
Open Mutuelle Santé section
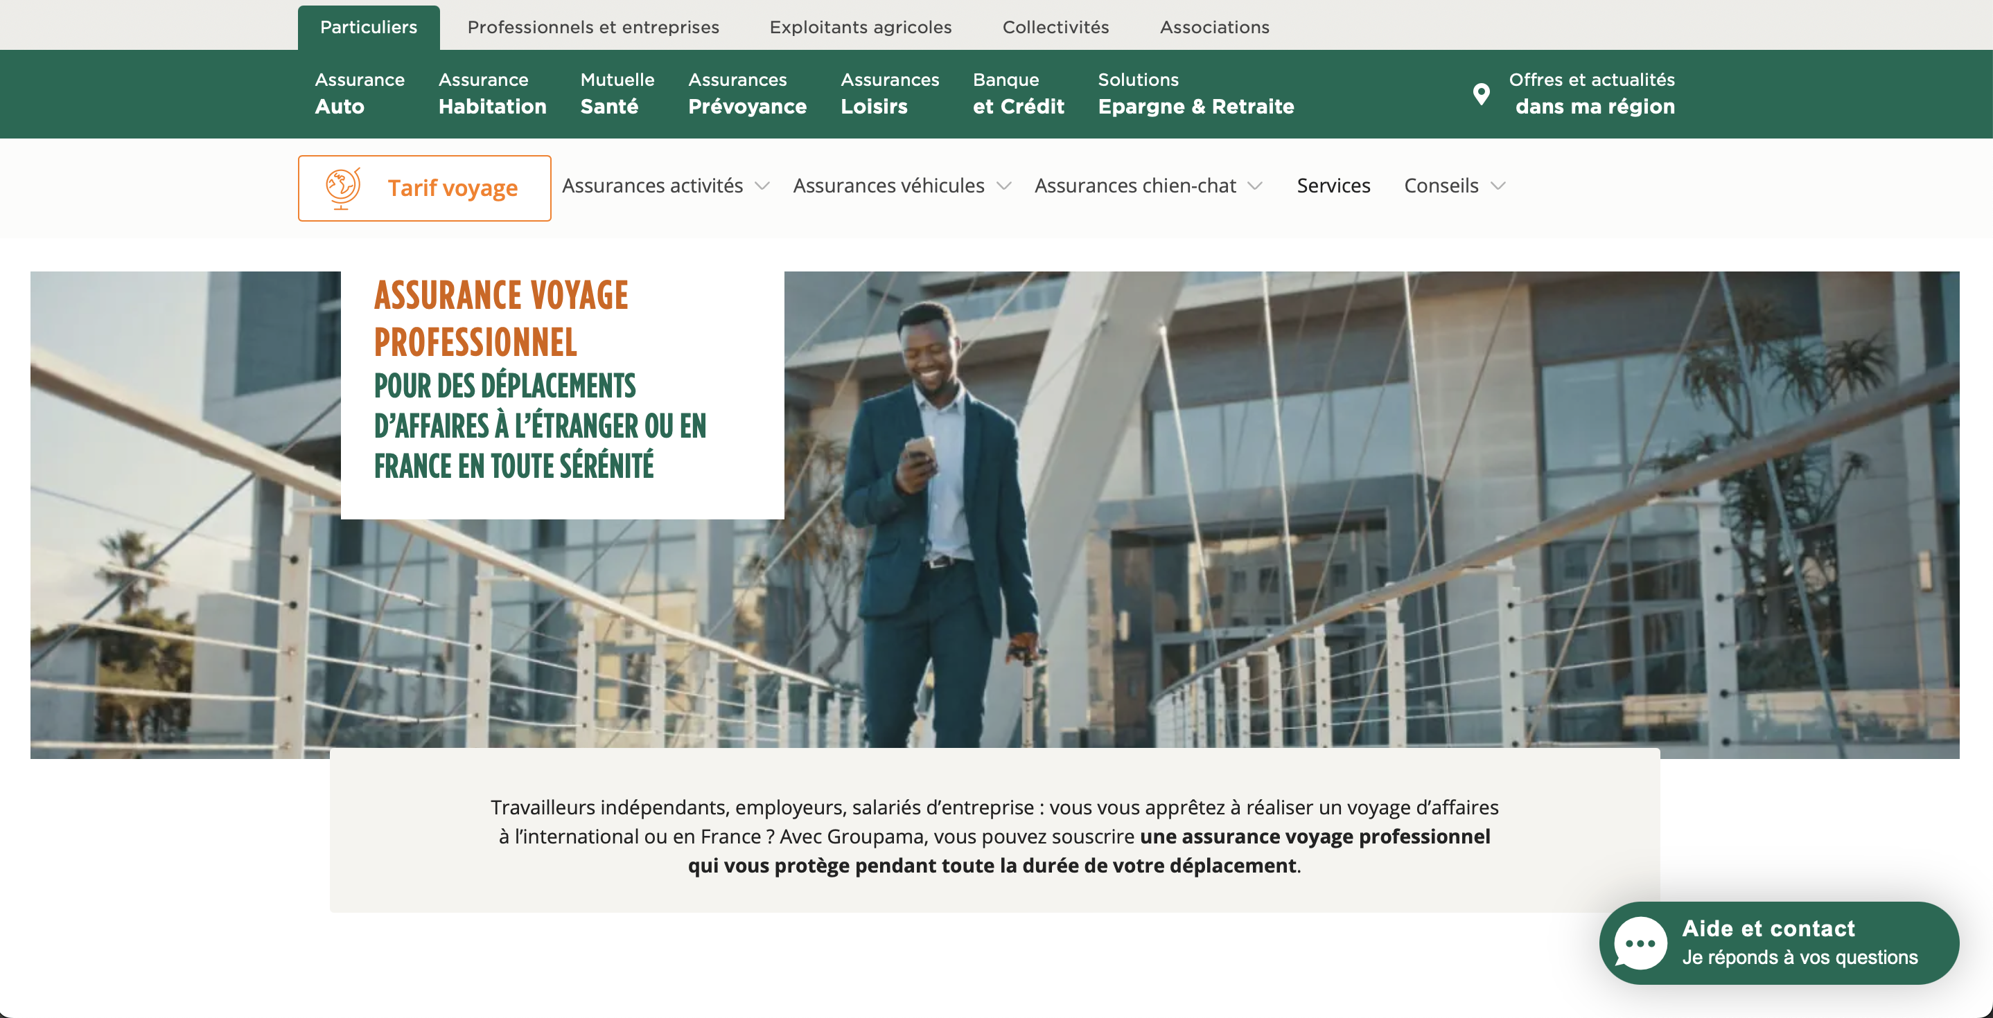617,93
